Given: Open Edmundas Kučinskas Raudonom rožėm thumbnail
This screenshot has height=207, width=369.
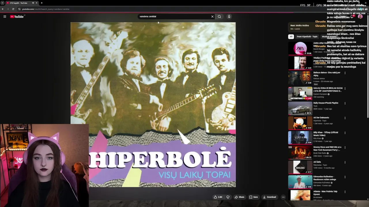Looking at the screenshot, I should tap(300, 181).
